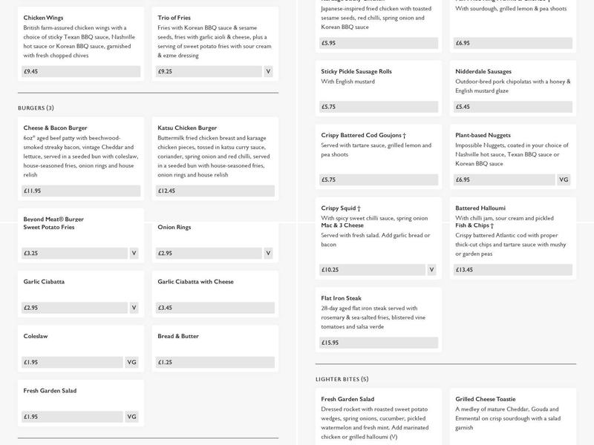The image size is (594, 445).
Task: Select the Battered Halloumi item
Action: [x=480, y=208]
